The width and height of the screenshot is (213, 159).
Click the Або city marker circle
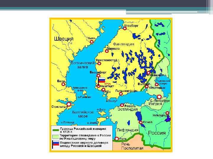pos(103,90)
